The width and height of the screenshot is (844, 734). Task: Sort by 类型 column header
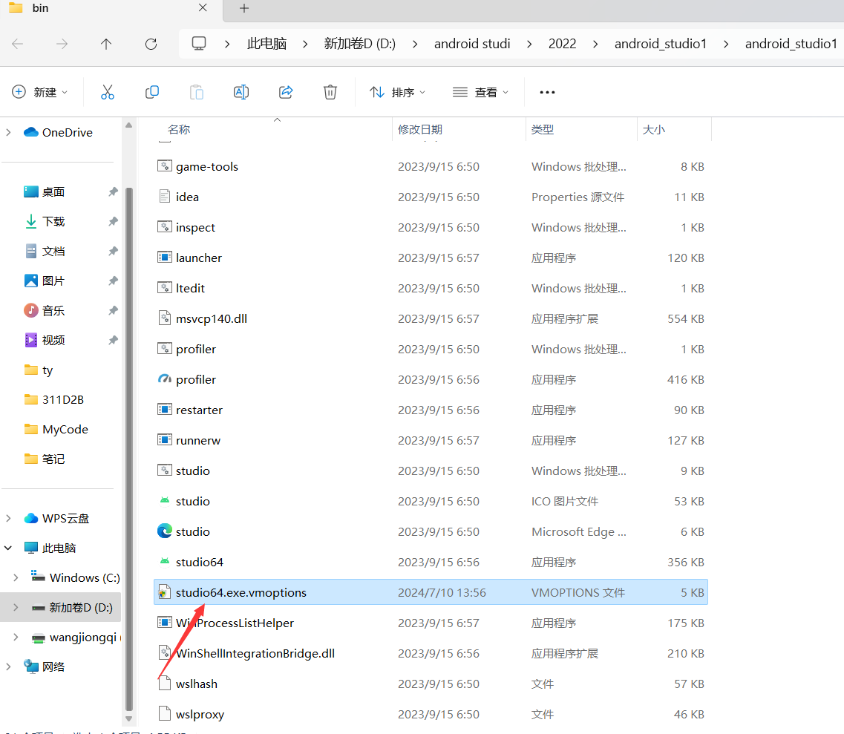542,130
